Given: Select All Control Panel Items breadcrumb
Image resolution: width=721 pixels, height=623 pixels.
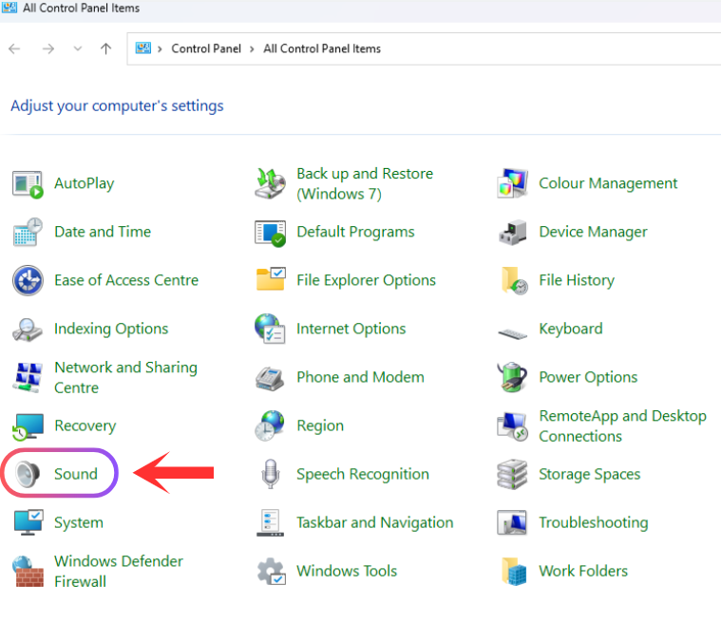Looking at the screenshot, I should [322, 48].
